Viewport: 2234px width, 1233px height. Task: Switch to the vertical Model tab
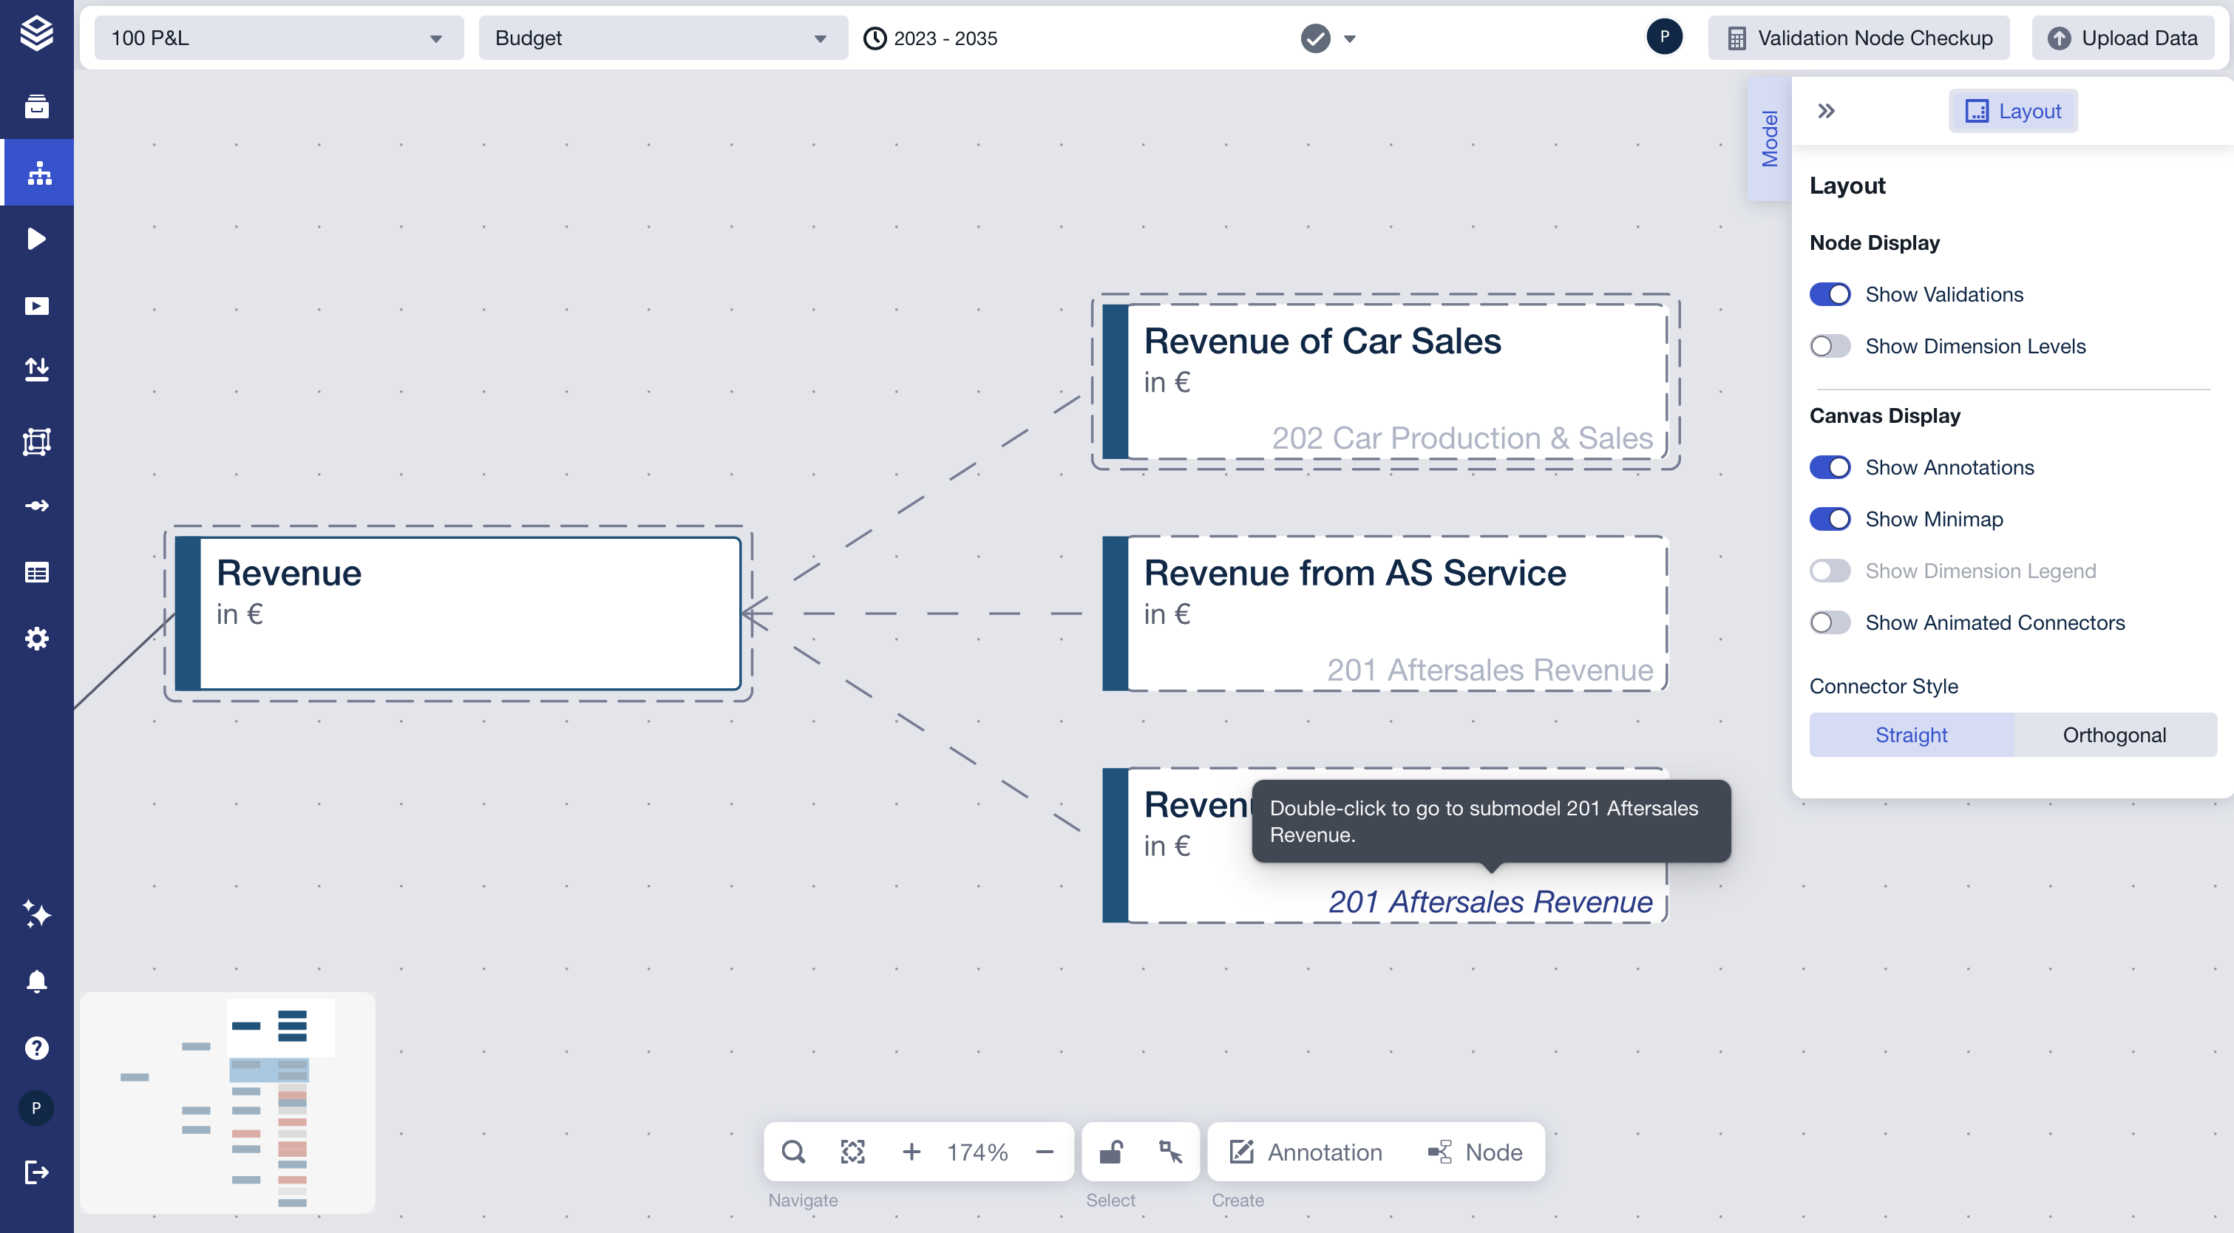click(x=1769, y=139)
